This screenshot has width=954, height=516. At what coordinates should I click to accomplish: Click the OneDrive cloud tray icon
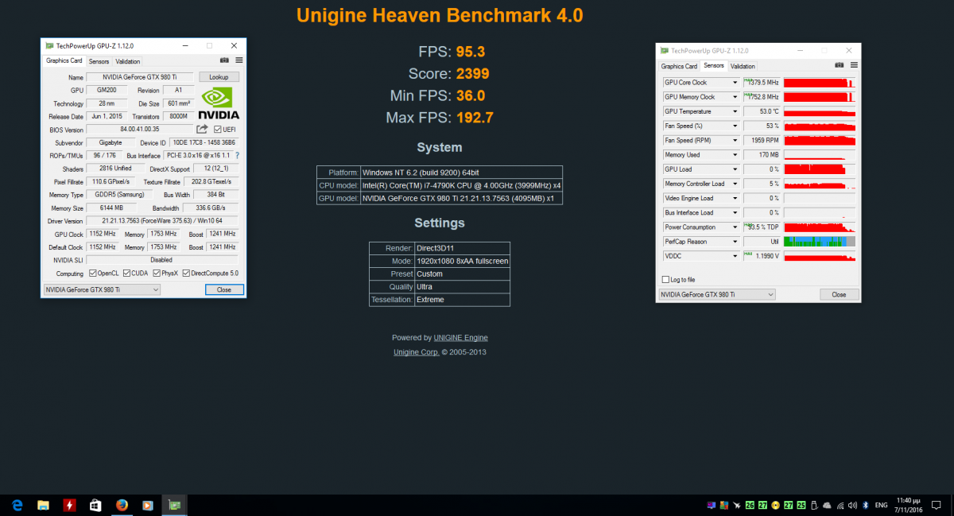[827, 505]
